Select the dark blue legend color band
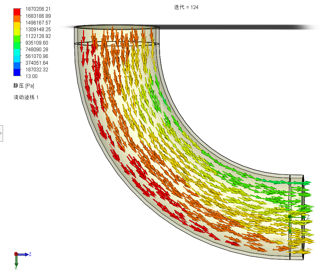Viewport: 320px width, 270px height. (16, 72)
